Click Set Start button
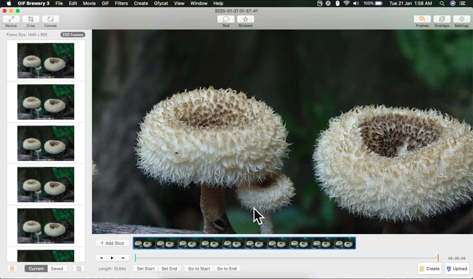This screenshot has height=279, width=473. click(x=145, y=269)
